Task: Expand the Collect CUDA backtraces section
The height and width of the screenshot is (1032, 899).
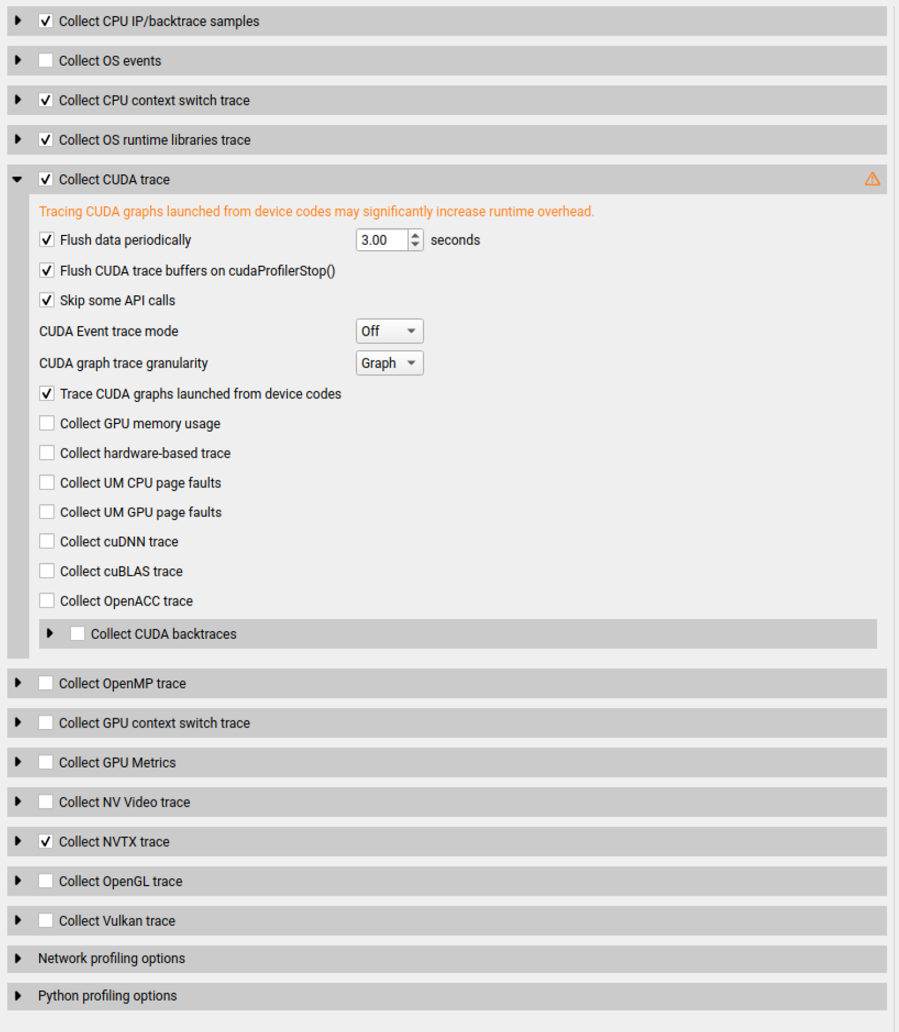Action: (x=50, y=633)
